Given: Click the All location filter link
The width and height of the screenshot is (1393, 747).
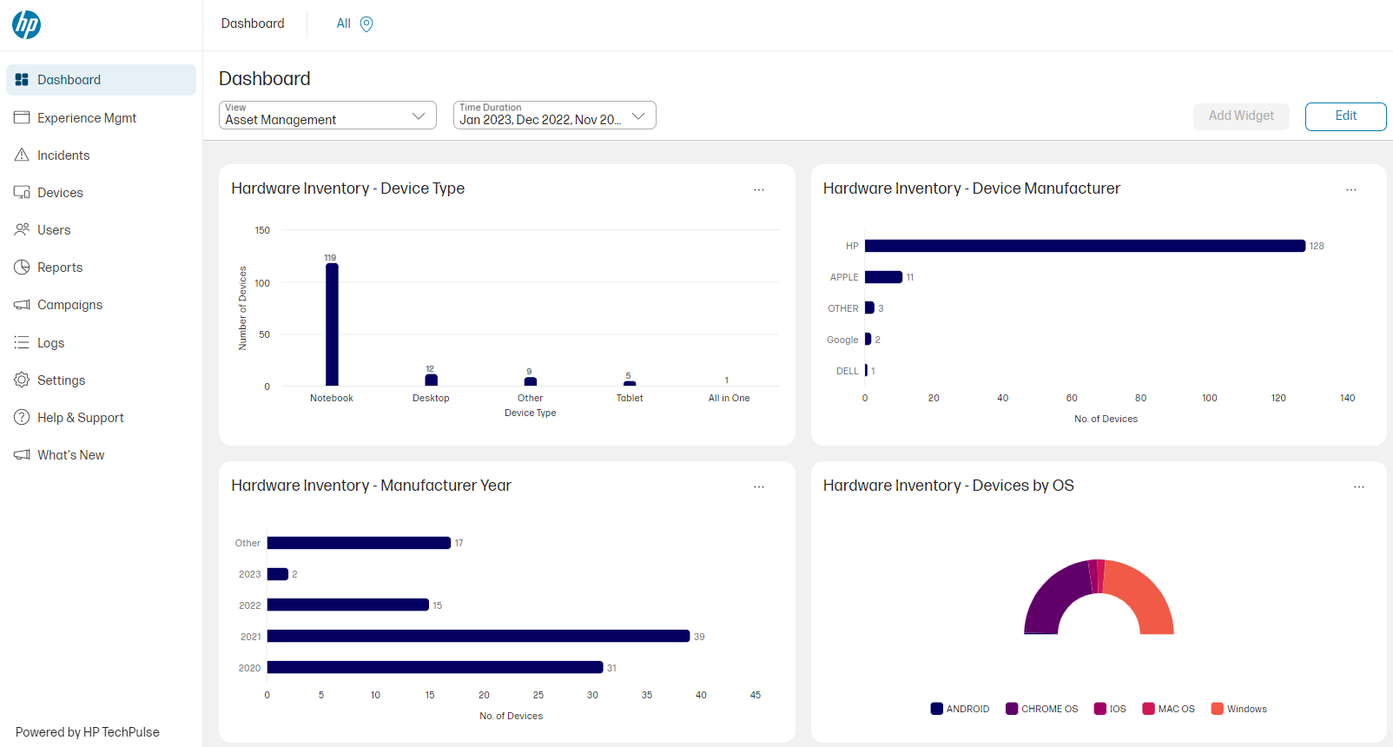Looking at the screenshot, I should [344, 23].
